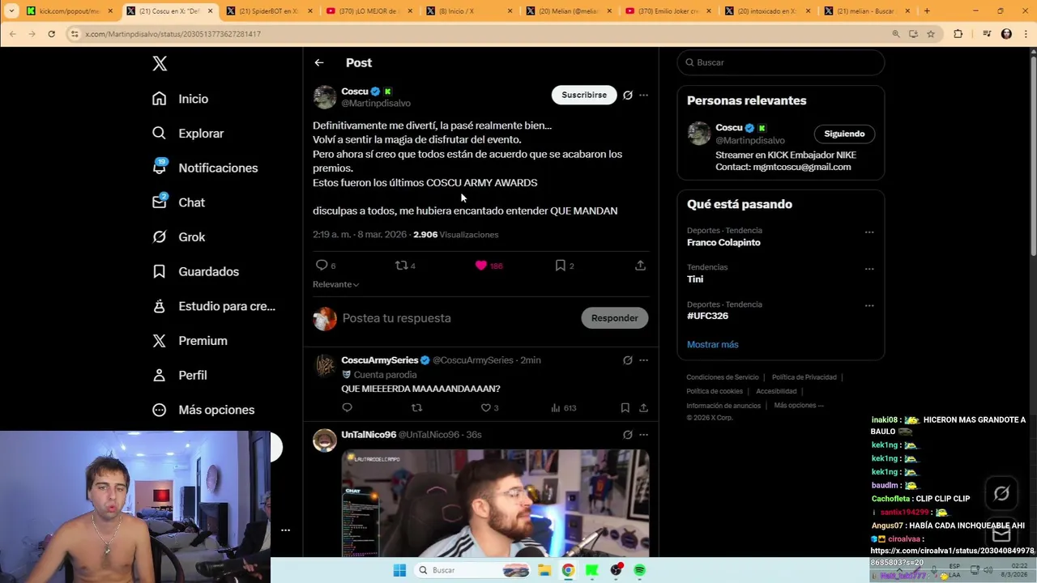
Task: Click reply icon on Coscu's post
Action: [x=322, y=266]
